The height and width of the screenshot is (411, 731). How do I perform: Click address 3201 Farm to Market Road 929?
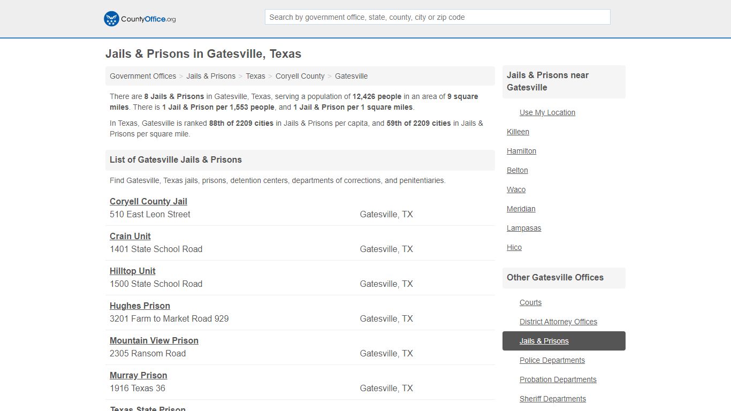169,318
